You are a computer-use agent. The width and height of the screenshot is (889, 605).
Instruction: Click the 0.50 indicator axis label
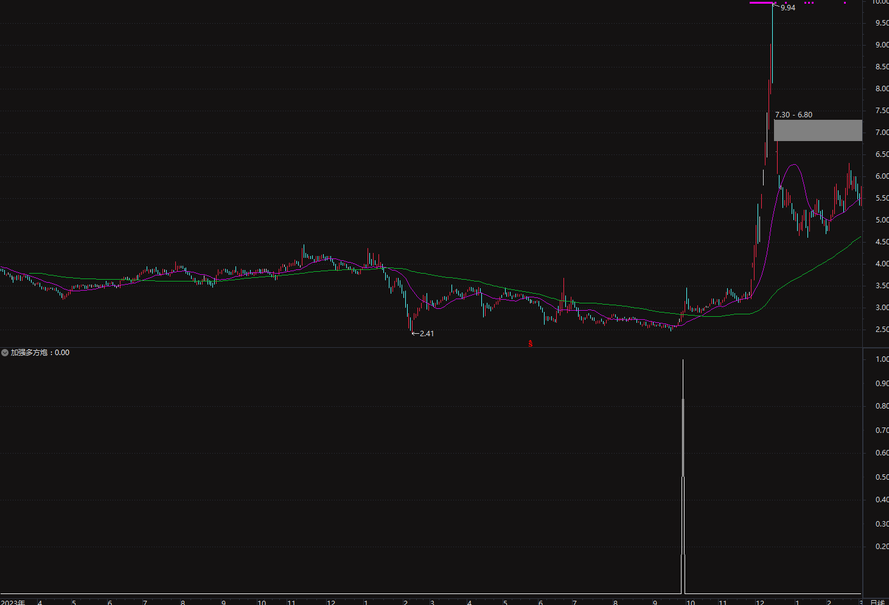[882, 477]
